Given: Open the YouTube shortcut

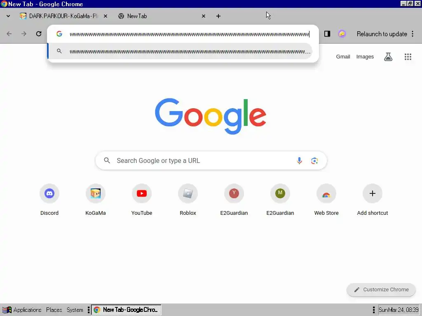Looking at the screenshot, I should (142, 200).
